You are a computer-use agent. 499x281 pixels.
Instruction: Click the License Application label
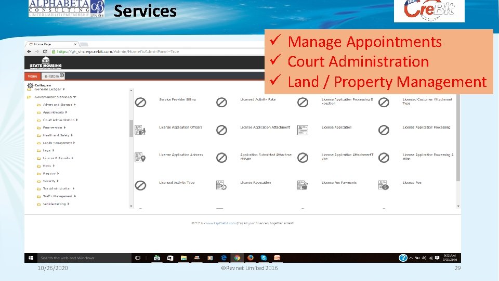tap(336, 127)
